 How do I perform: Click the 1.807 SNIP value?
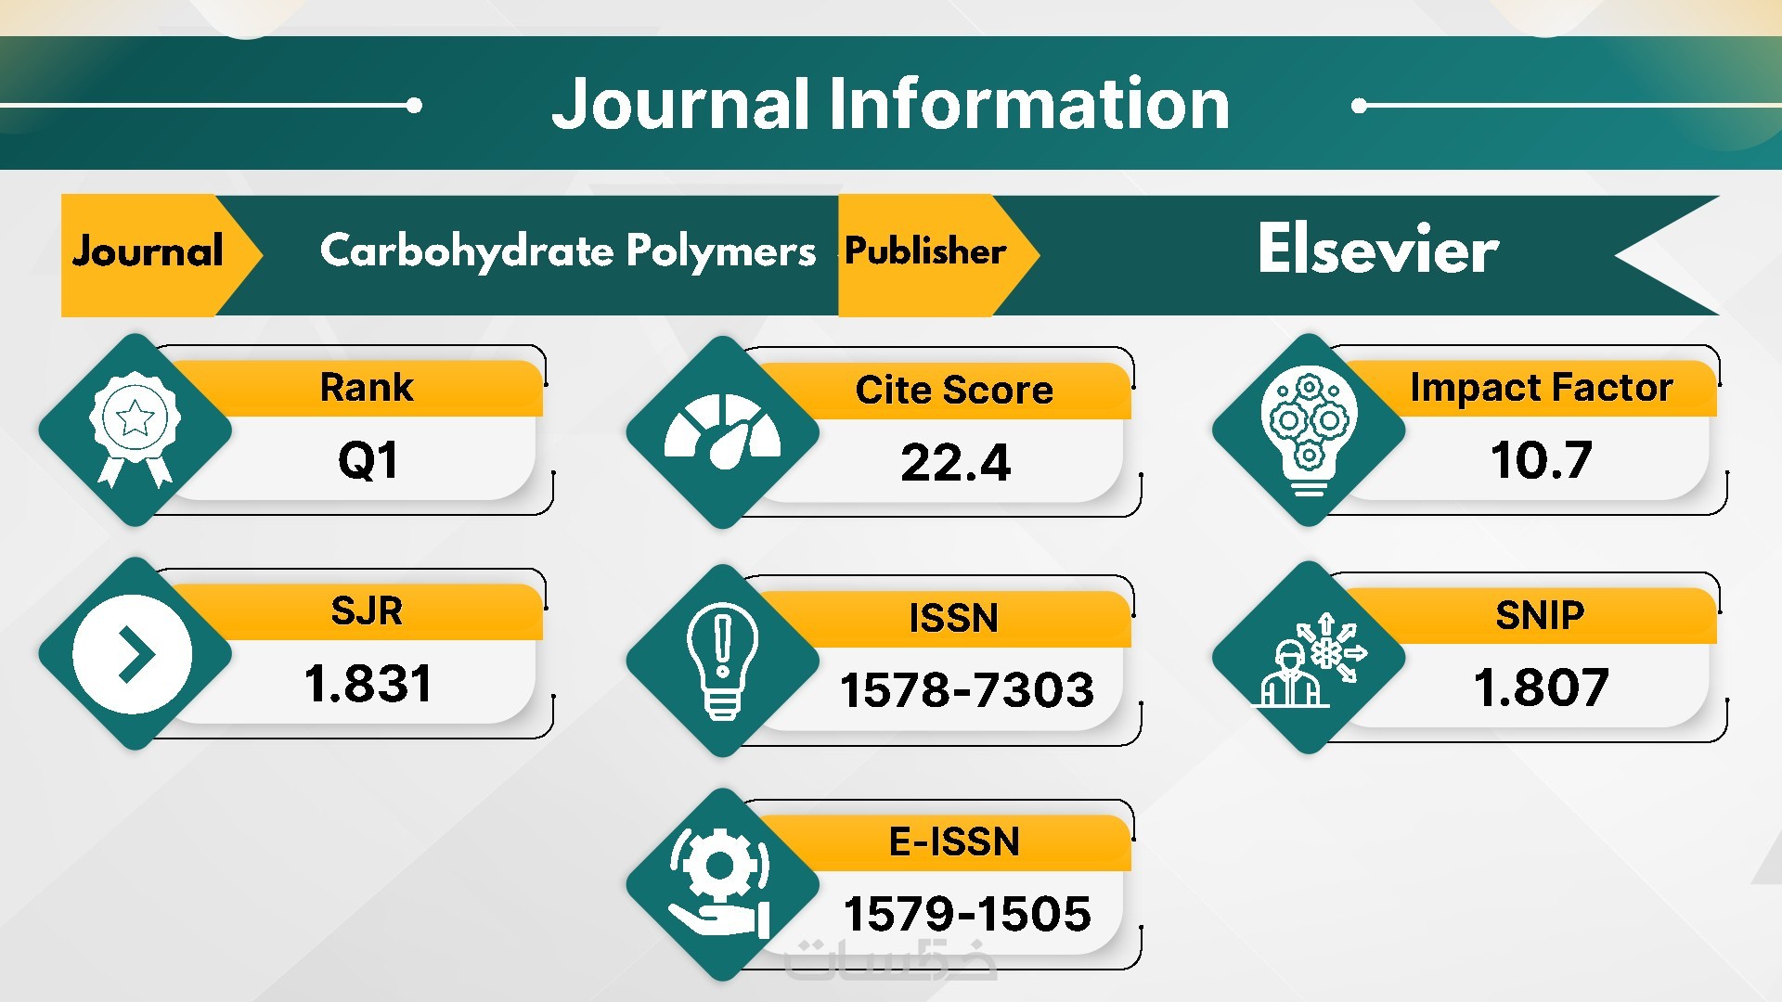point(1541,687)
